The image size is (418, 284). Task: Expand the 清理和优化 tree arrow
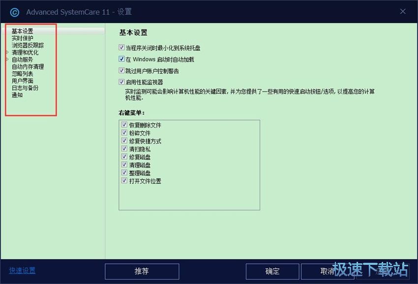tap(7, 52)
